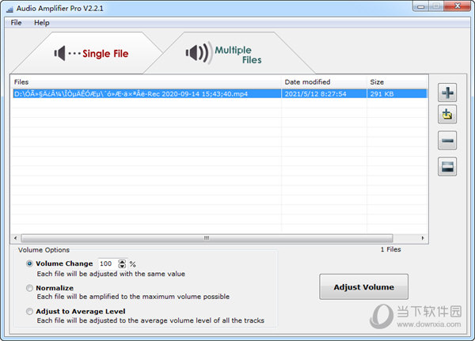
Task: Open the Help menu
Action: (41, 23)
